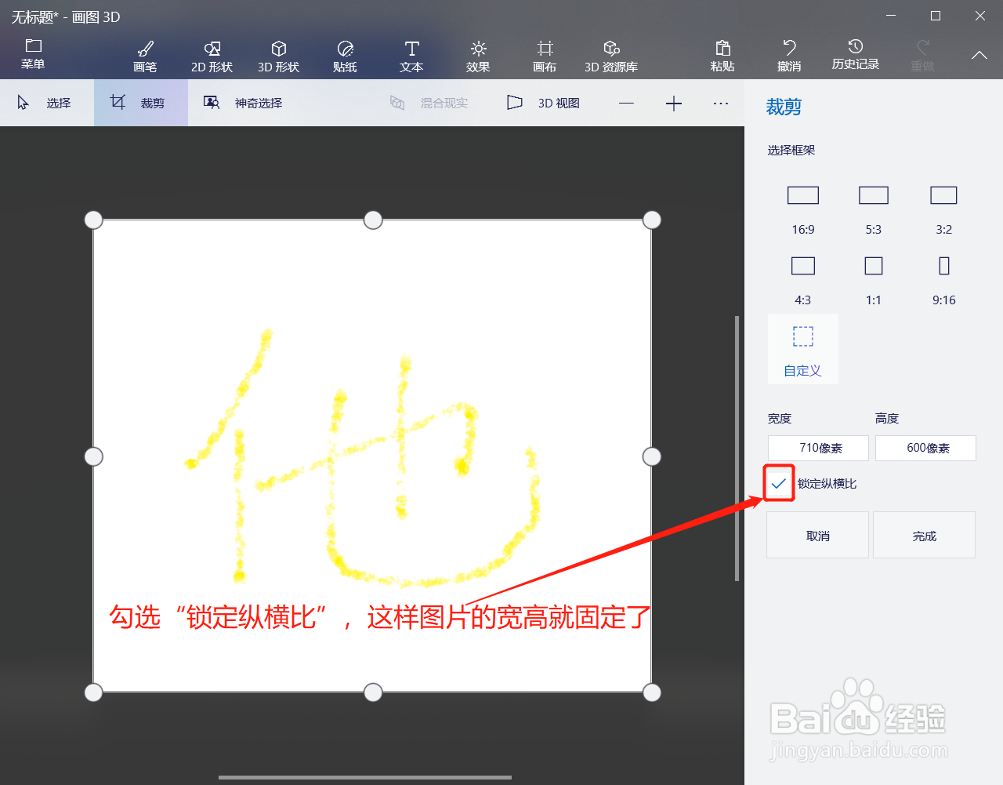Choose 自定义 custom crop option
1003x785 pixels.
pos(802,349)
